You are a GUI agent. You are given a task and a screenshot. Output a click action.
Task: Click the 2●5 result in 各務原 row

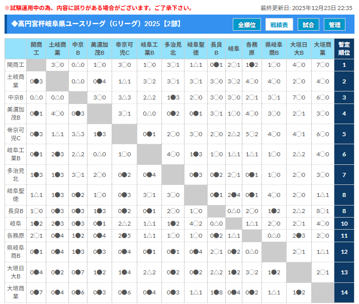click(124, 235)
